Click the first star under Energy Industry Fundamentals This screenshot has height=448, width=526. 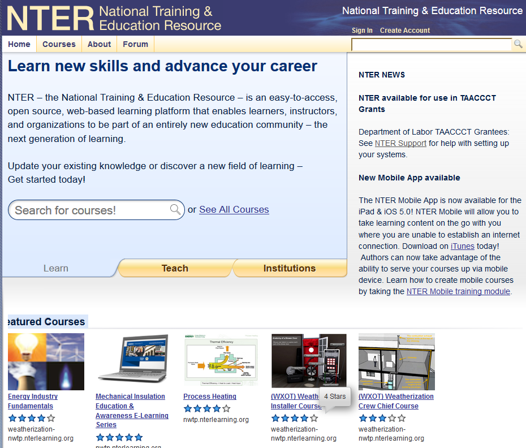[11, 417]
